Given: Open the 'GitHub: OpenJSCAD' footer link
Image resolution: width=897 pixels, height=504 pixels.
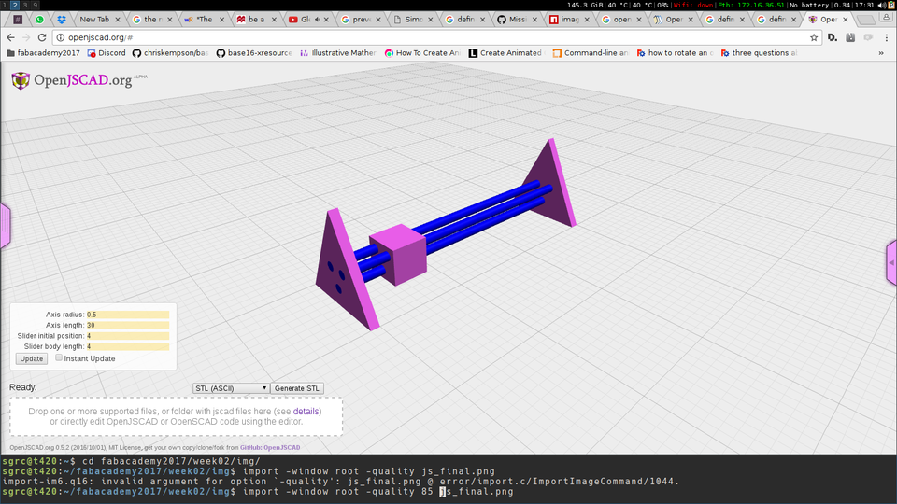Looking at the screenshot, I should tap(270, 447).
